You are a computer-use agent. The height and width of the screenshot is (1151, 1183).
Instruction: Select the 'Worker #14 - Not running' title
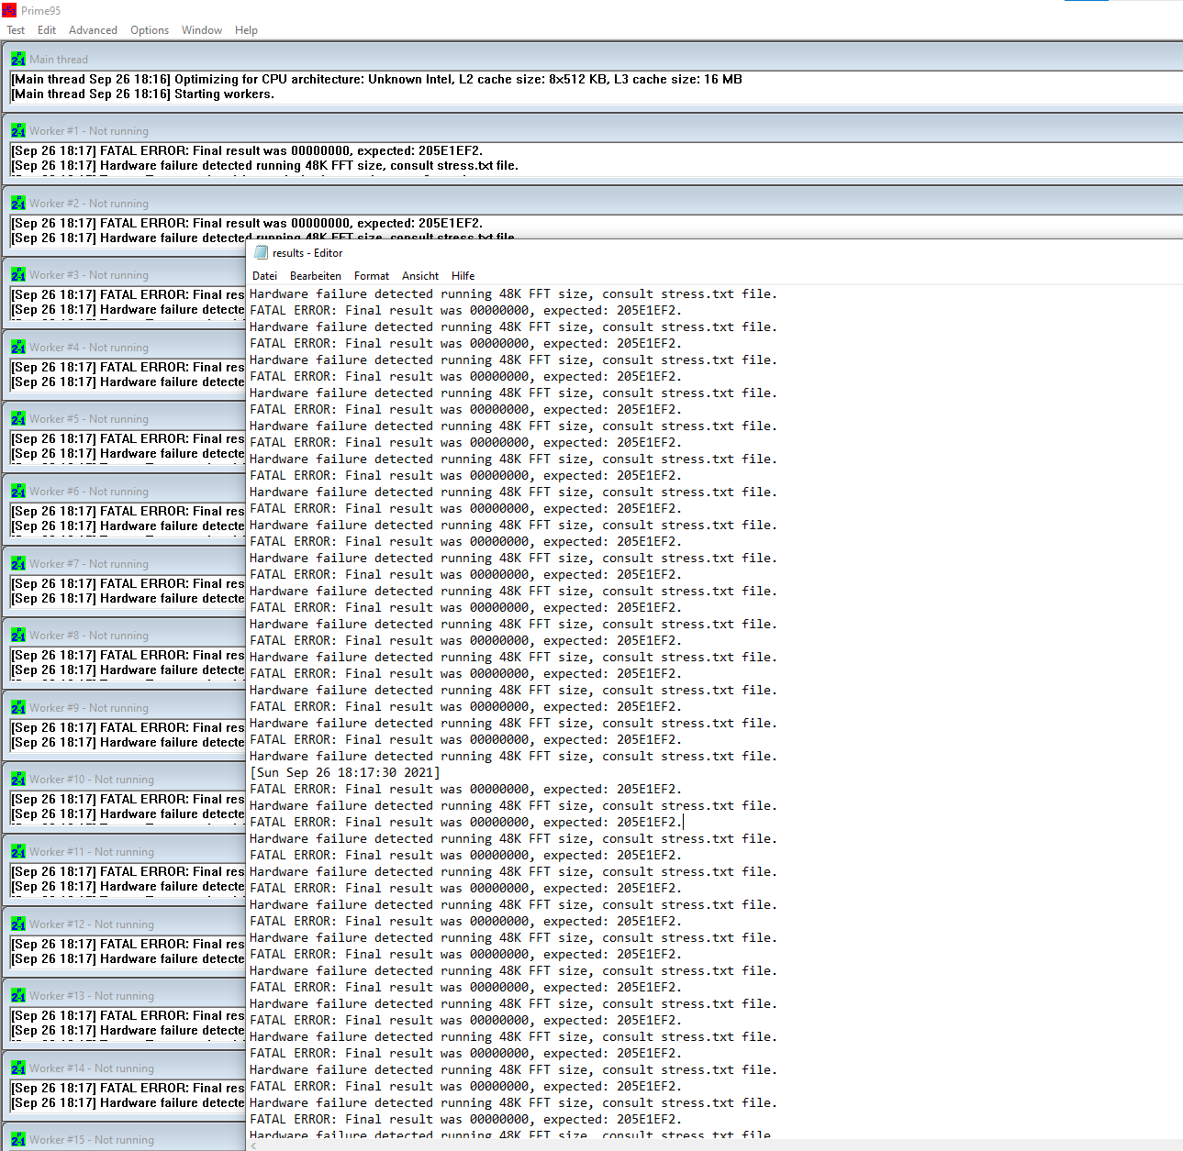point(92,1068)
